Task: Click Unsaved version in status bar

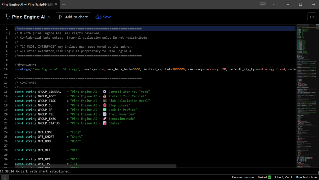Action: point(243,177)
